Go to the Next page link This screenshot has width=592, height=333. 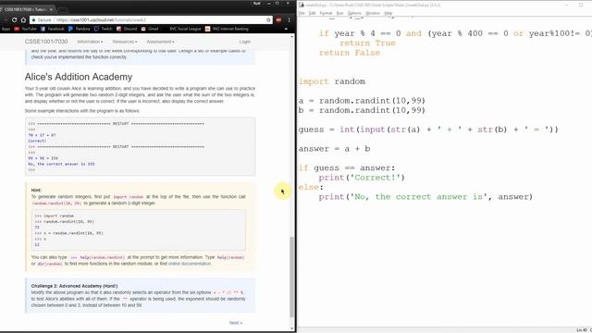point(236,323)
